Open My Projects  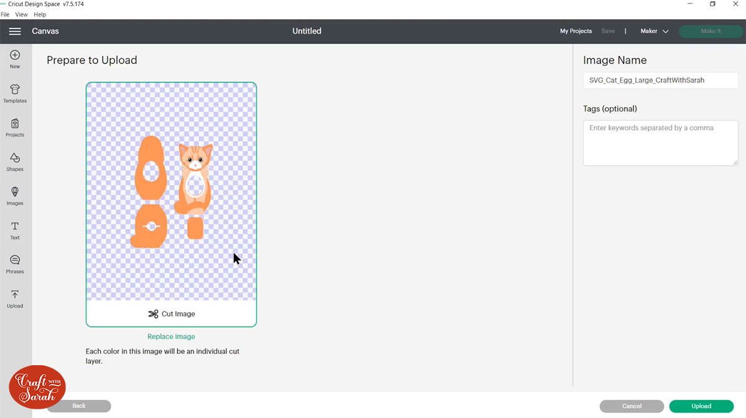576,31
